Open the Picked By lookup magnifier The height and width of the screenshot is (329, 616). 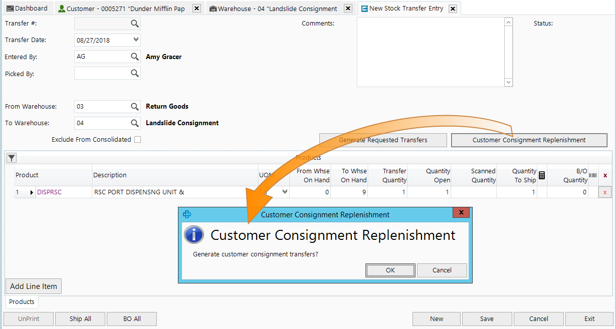pyautogui.click(x=134, y=73)
